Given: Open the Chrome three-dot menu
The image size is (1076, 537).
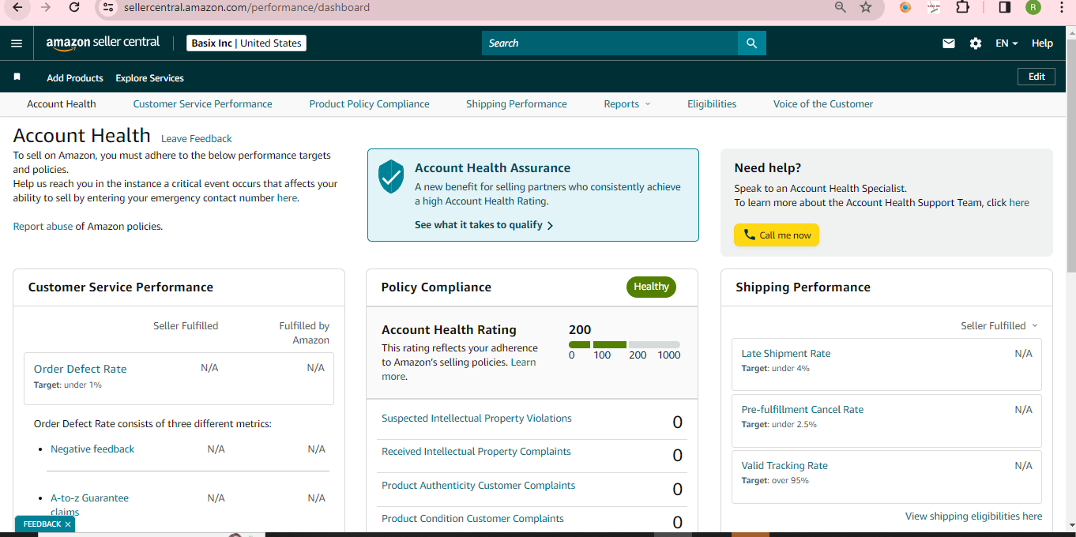Looking at the screenshot, I should click(1061, 7).
